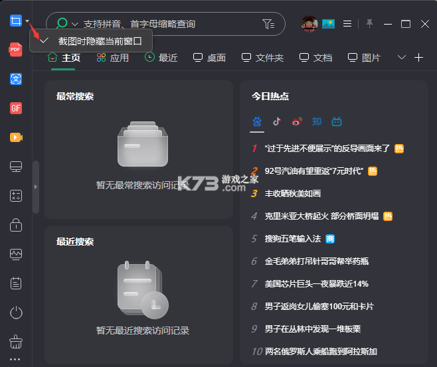Image resolution: width=437 pixels, height=367 pixels.
Task: Click the 最常搜索 section heading
Action: pos(75,96)
